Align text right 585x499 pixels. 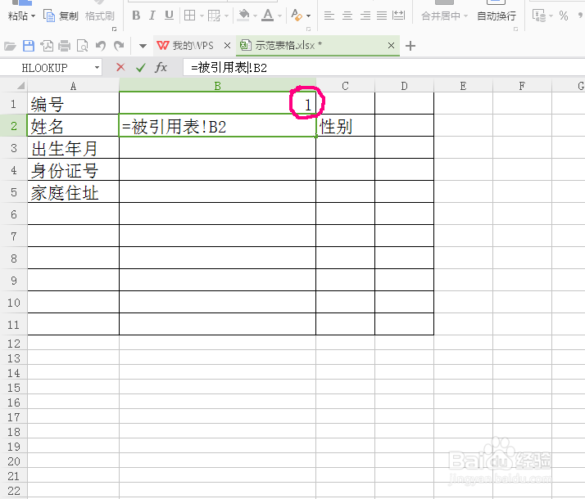click(365, 16)
